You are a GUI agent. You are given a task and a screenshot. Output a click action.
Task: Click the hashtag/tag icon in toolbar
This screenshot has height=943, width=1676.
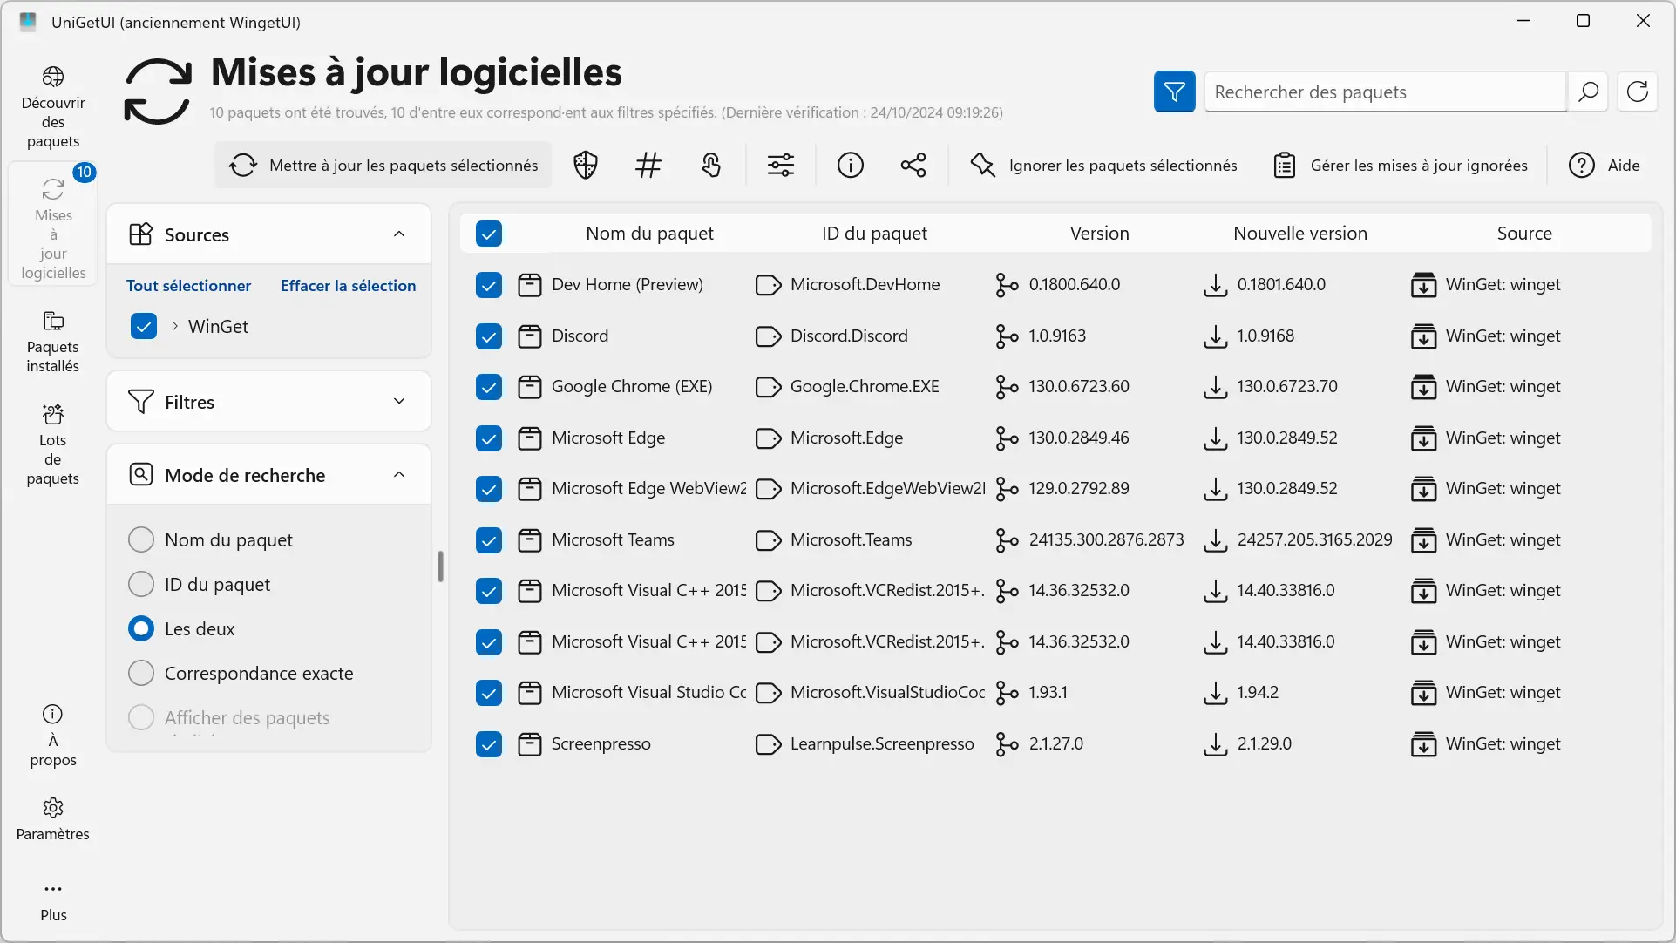pyautogui.click(x=648, y=165)
